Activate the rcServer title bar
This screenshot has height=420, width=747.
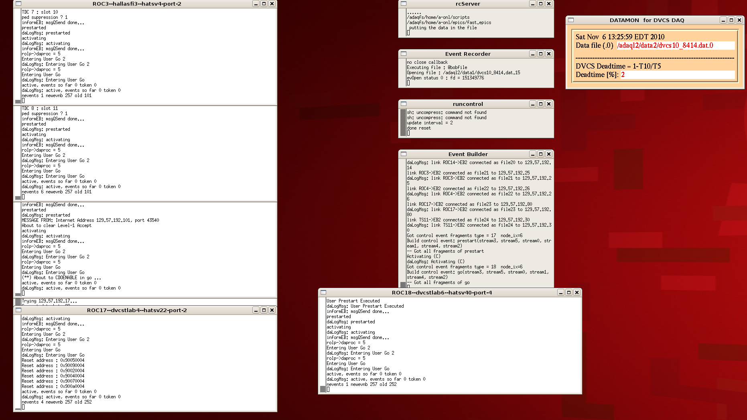(468, 4)
